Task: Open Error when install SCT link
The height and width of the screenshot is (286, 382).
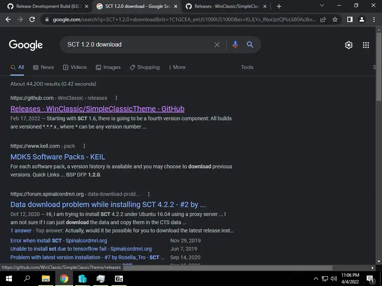Action: pos(59,241)
